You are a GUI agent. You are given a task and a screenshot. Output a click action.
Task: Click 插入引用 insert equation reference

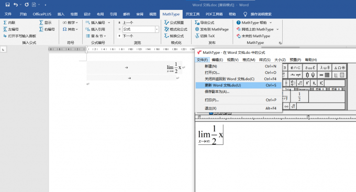[x=95, y=29]
